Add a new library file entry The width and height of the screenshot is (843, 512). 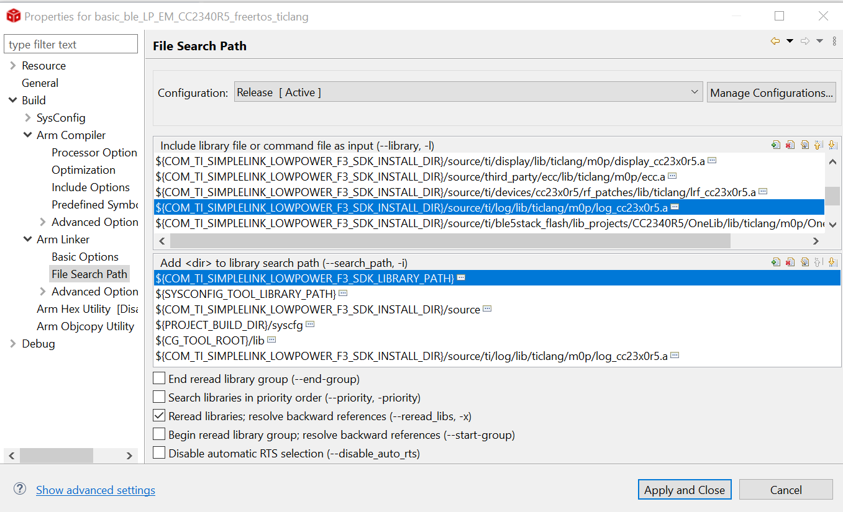pos(775,144)
